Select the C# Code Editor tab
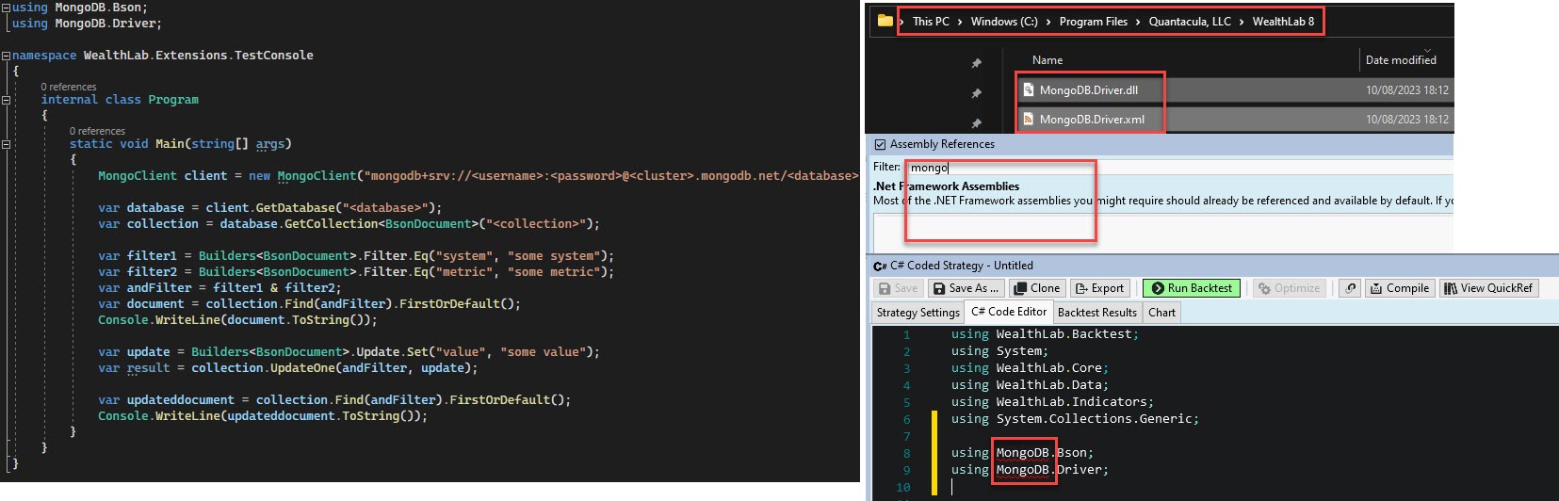 pos(1009,312)
